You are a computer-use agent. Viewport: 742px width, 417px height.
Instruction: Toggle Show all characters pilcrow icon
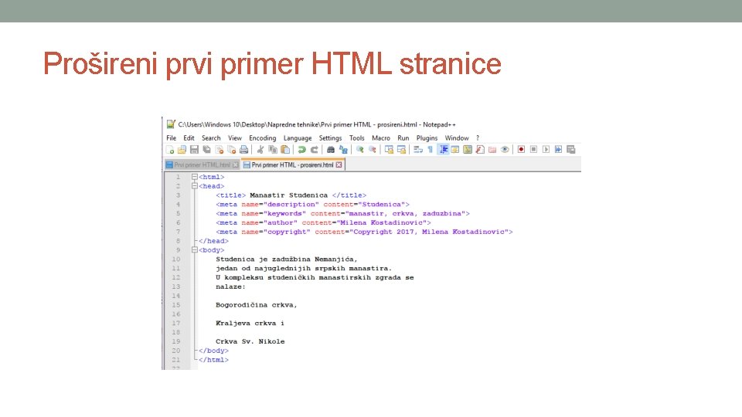(x=431, y=149)
